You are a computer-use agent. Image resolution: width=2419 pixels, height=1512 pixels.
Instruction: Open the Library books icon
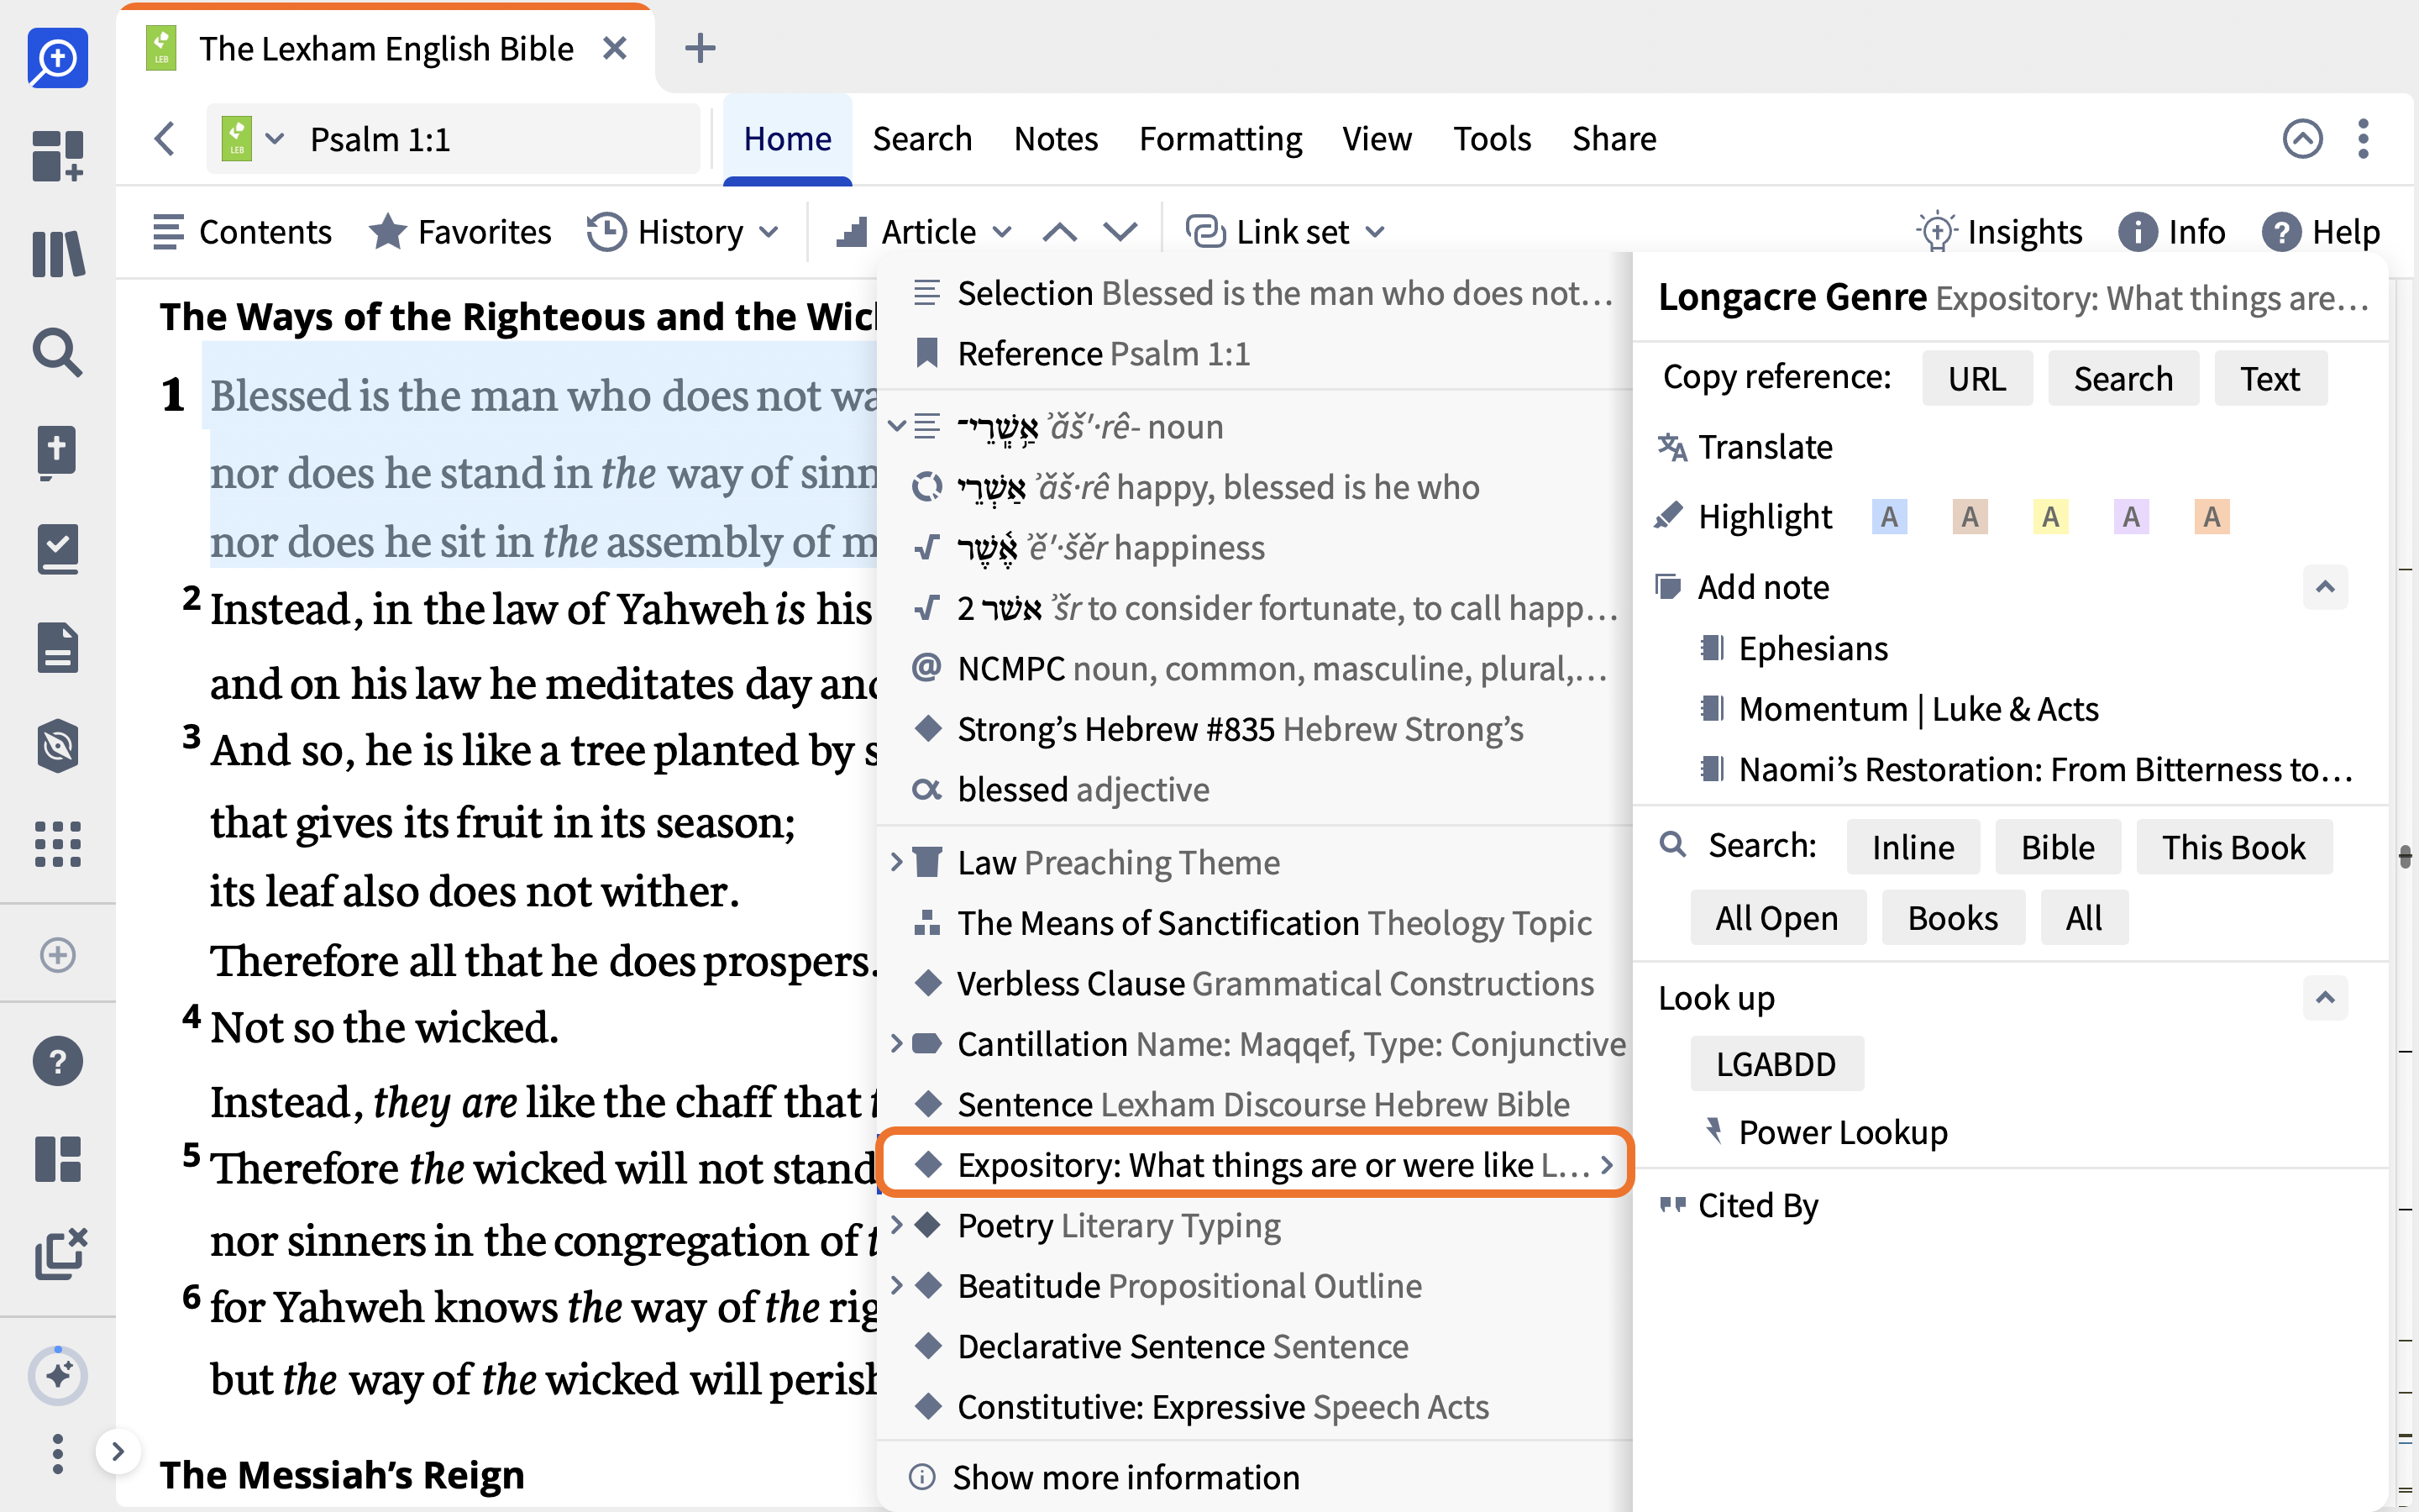pyautogui.click(x=58, y=254)
